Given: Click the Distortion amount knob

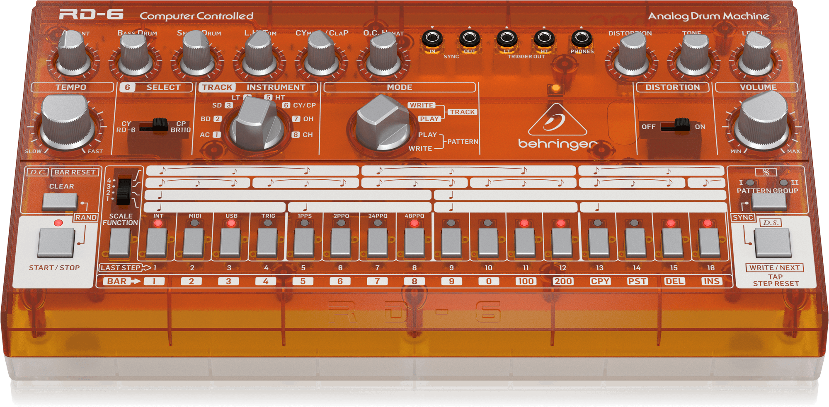Looking at the screenshot, I should tap(632, 54).
